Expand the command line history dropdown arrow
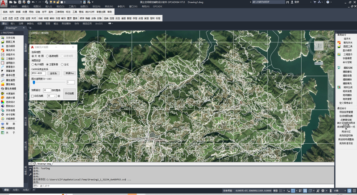The image size is (357, 195). 37,185
